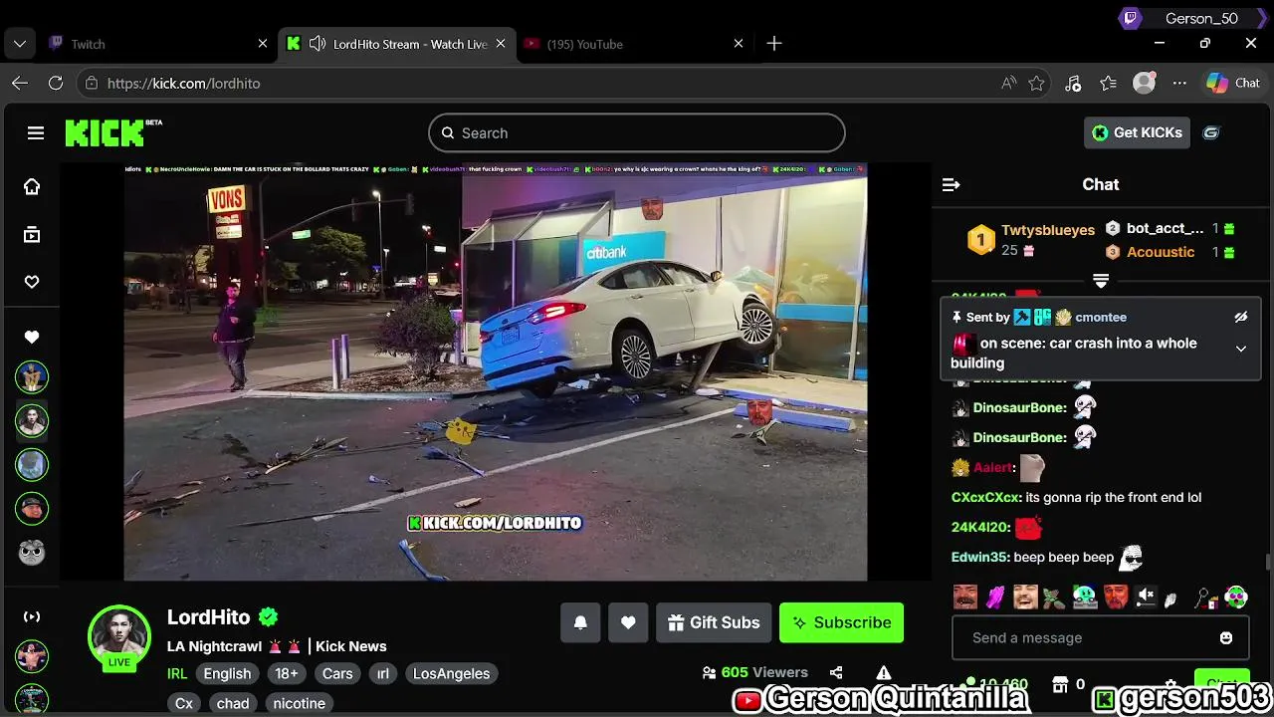The height and width of the screenshot is (717, 1274).
Task: Collapse the chat panel
Action: [x=951, y=184]
